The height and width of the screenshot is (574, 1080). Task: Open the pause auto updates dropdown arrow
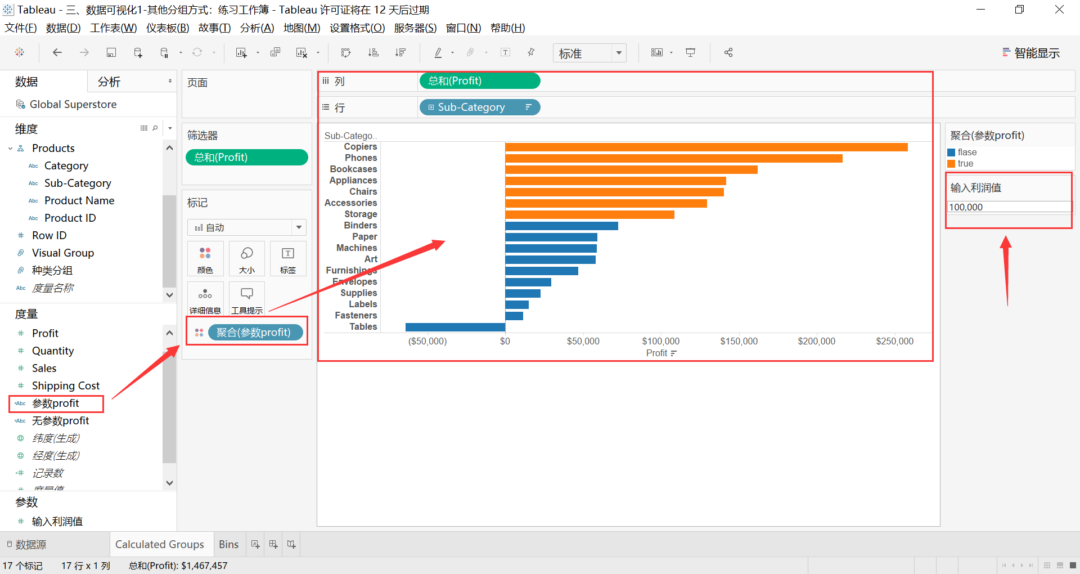pos(181,53)
